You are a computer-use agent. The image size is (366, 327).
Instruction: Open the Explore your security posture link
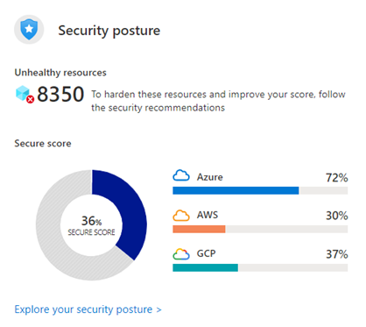88,309
